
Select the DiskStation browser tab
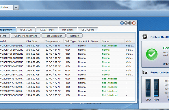[x=6, y=7]
